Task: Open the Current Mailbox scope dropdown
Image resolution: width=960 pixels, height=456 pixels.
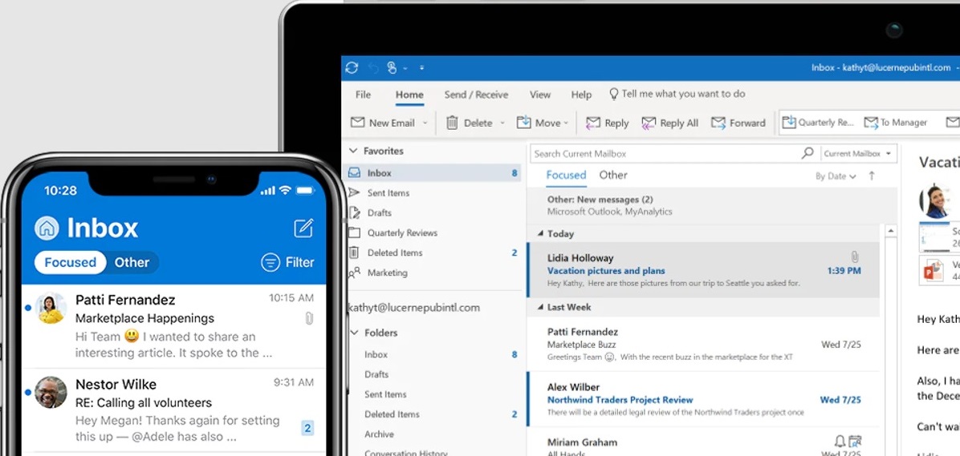Action: [858, 154]
